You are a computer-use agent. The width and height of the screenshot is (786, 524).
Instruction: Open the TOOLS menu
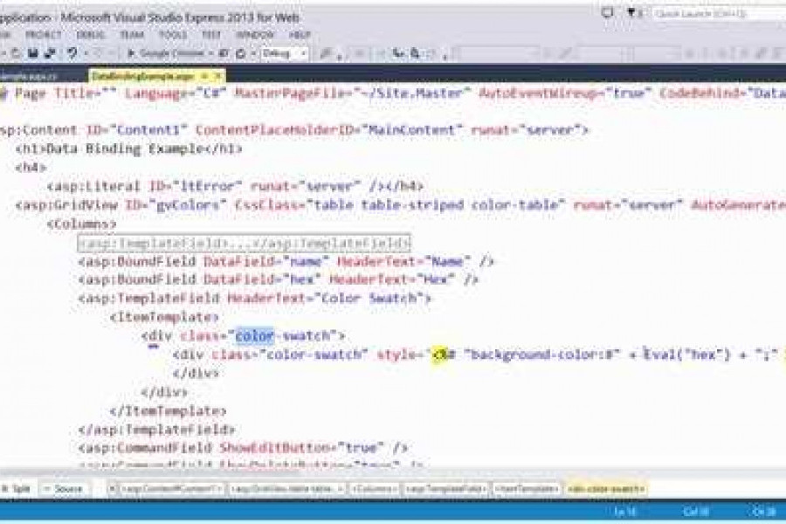pos(173,34)
